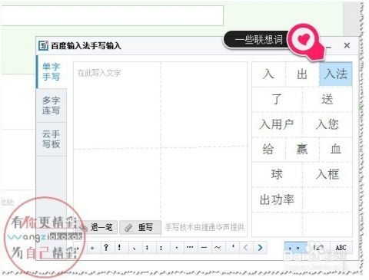
Task: Select candidate character 入
Action: coord(268,74)
